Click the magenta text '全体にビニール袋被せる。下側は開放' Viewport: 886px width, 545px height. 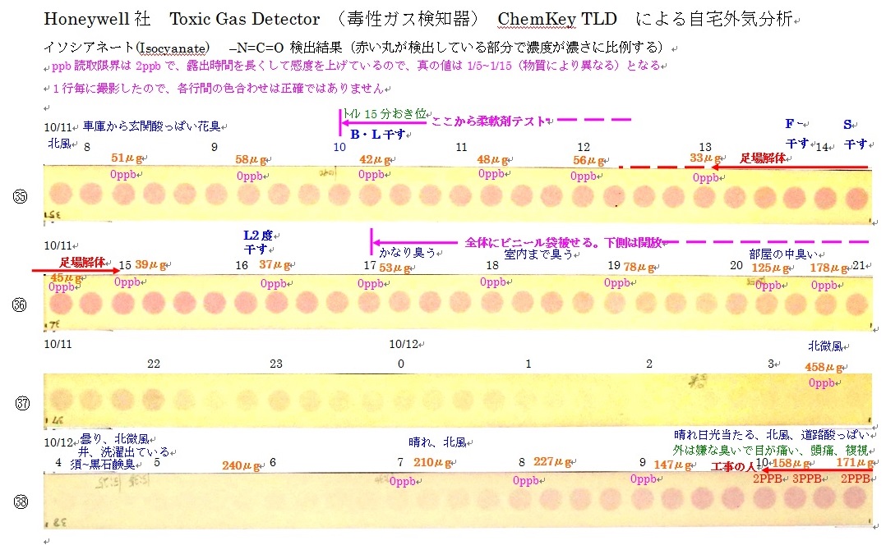click(563, 243)
